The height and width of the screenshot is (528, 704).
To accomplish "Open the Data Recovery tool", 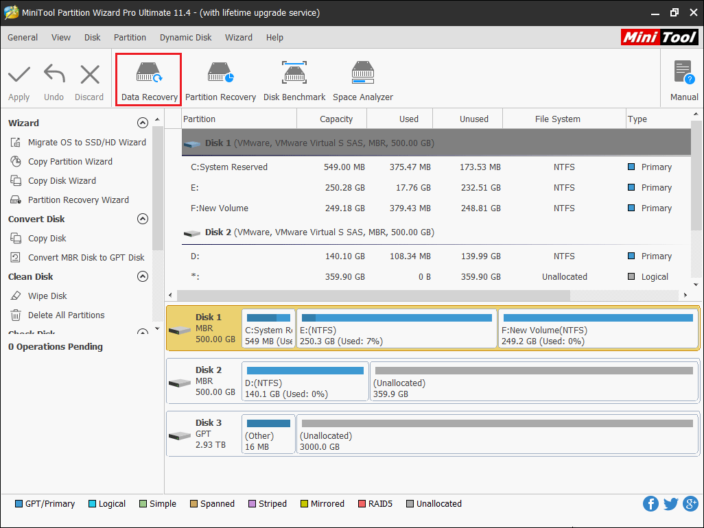I will click(x=149, y=80).
